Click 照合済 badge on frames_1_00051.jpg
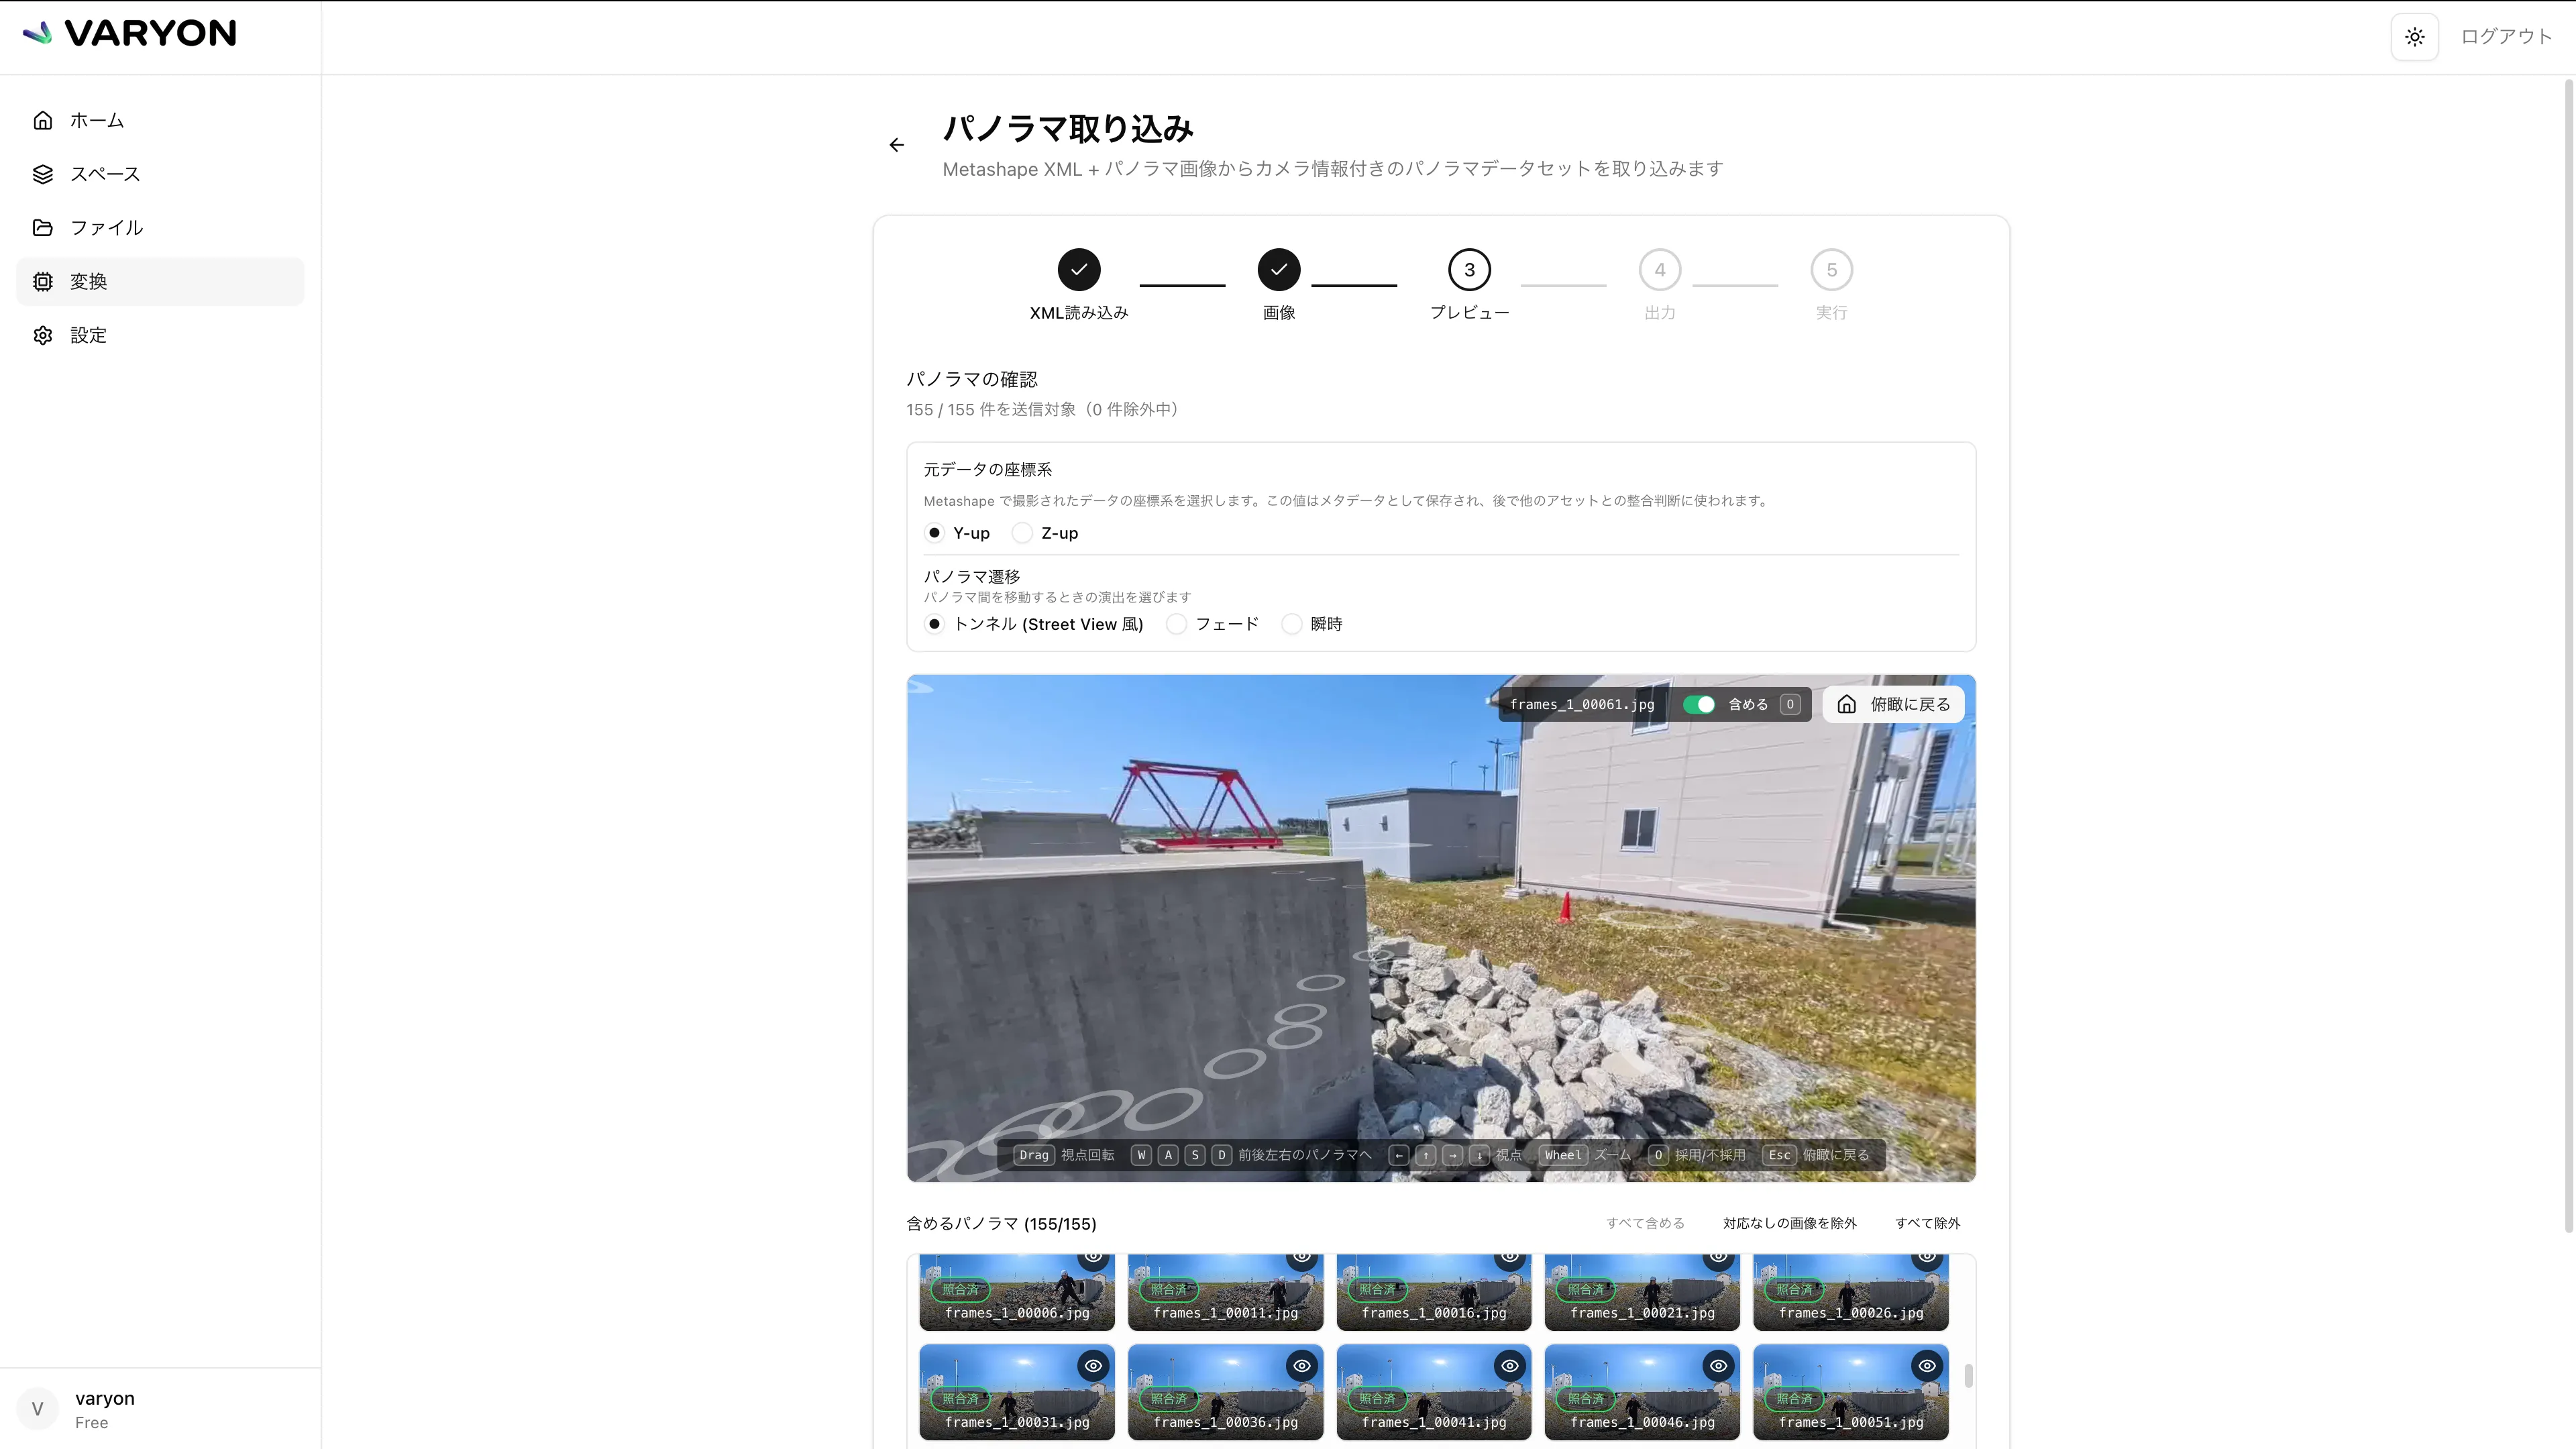The height and width of the screenshot is (1449, 2576). click(x=1794, y=1399)
